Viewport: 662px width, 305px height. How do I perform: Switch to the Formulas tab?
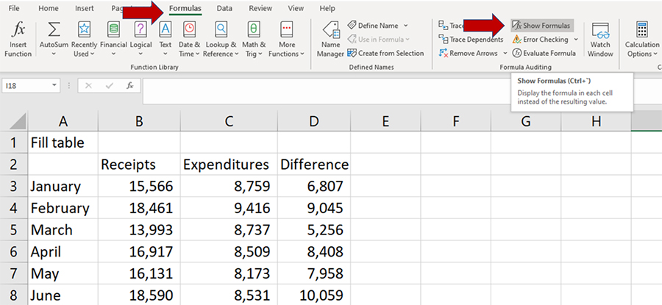(x=185, y=8)
